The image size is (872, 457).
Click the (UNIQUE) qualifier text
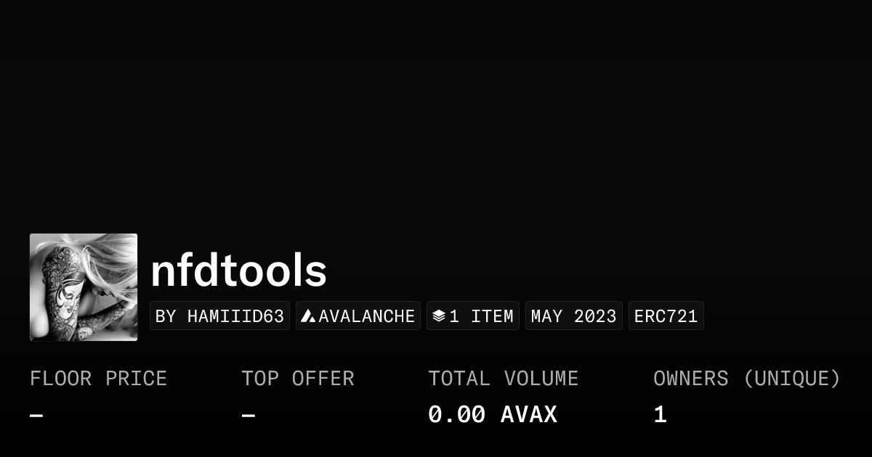(791, 379)
